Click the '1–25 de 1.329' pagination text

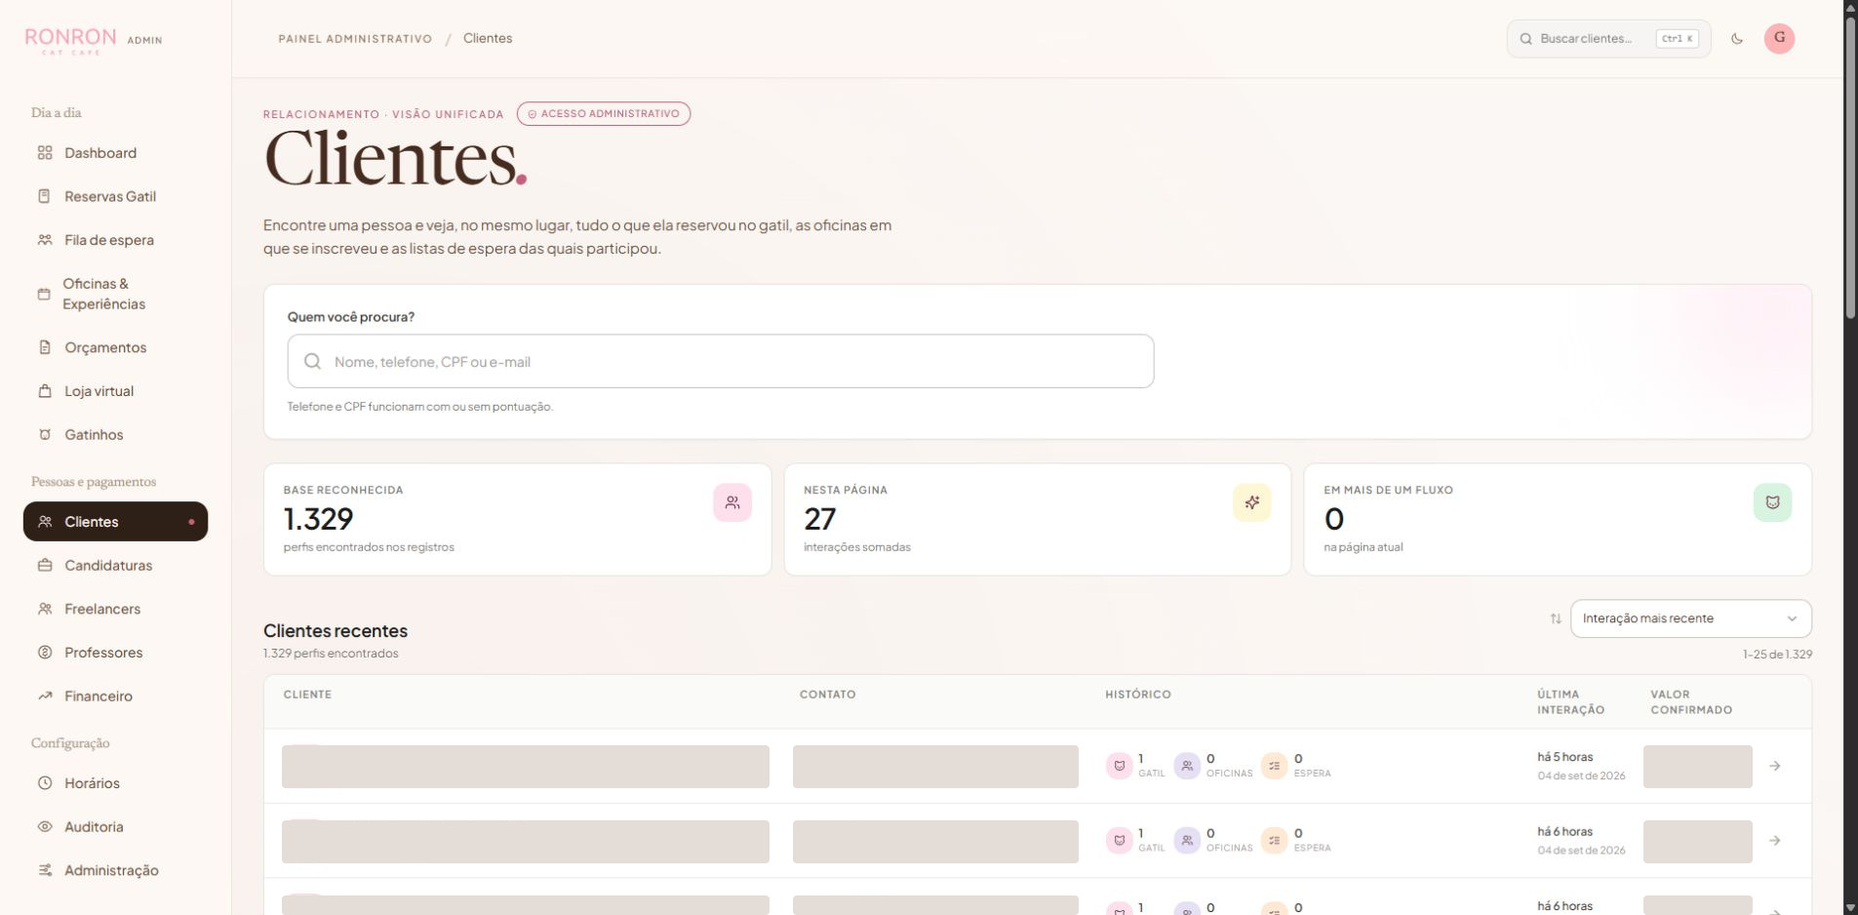[x=1777, y=655]
